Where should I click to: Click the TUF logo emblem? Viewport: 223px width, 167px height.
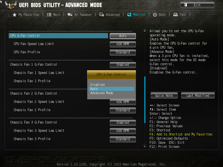point(11,5)
